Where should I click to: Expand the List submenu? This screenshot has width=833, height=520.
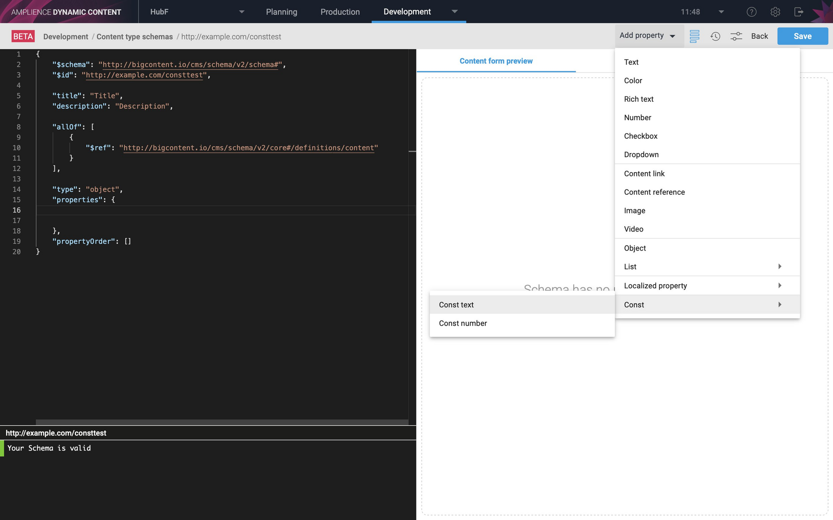(x=707, y=266)
